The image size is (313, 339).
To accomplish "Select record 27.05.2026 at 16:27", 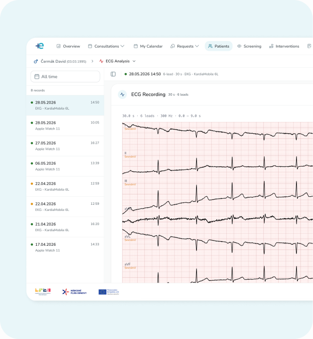I will [x=65, y=146].
